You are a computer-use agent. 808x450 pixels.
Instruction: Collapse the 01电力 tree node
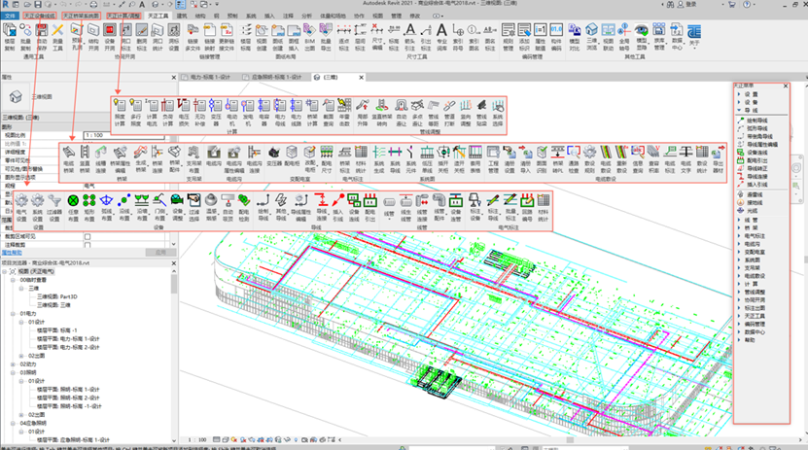[13, 314]
